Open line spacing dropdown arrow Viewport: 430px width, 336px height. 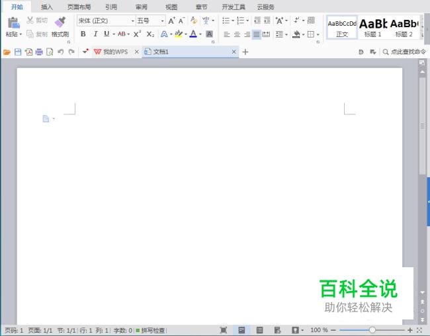point(286,34)
